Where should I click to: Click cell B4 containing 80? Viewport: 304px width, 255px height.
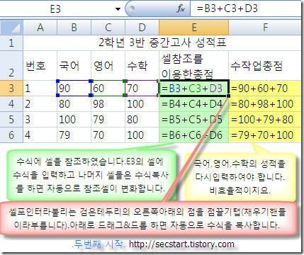coord(74,104)
